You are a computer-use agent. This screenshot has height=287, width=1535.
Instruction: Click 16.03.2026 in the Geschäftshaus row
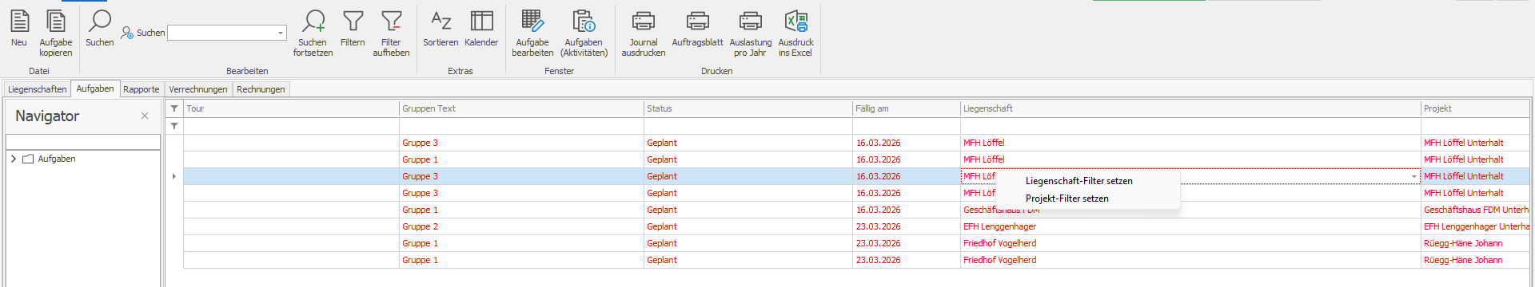click(907, 210)
